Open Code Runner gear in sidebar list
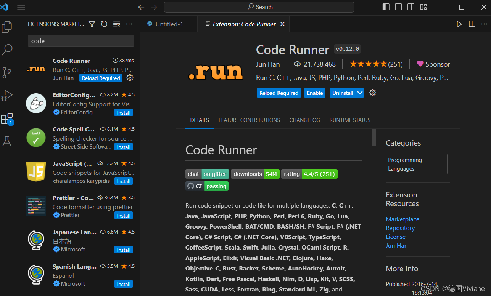491x296 pixels. [x=130, y=78]
